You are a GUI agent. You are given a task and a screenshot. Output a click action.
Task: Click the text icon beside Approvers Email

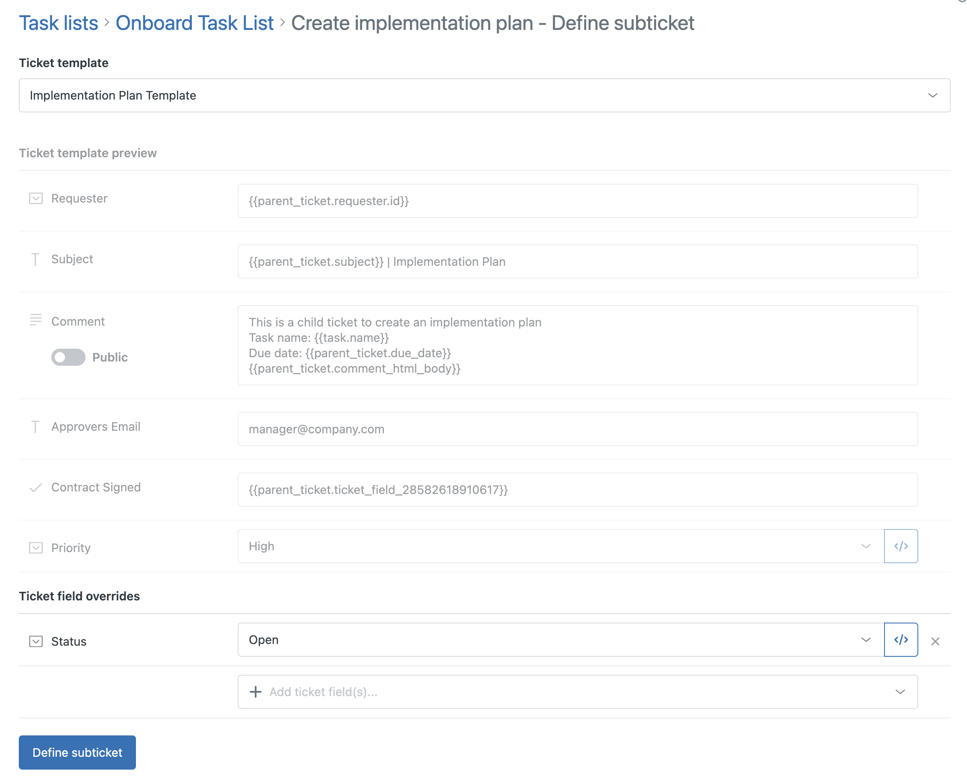(36, 427)
